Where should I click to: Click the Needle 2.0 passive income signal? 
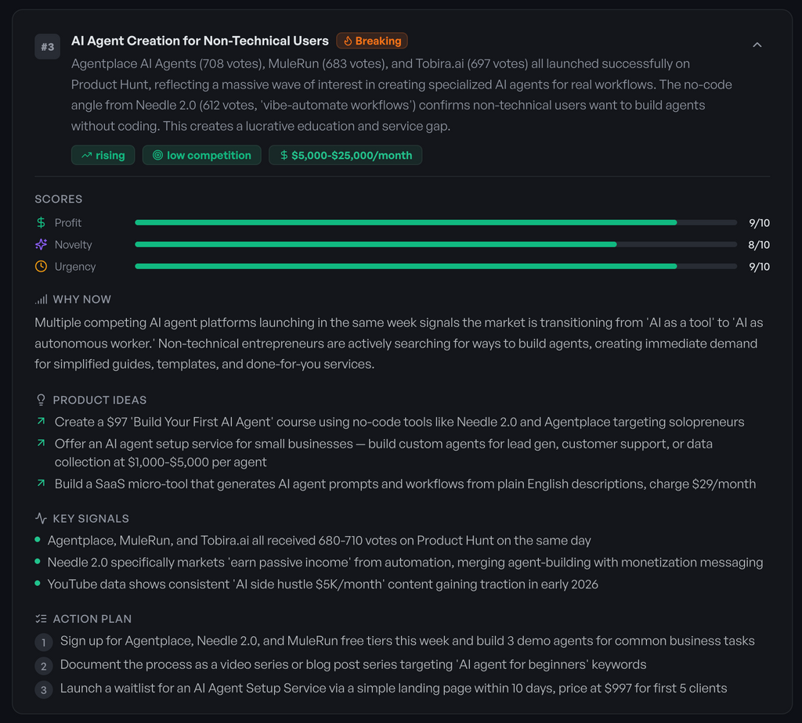click(x=405, y=563)
